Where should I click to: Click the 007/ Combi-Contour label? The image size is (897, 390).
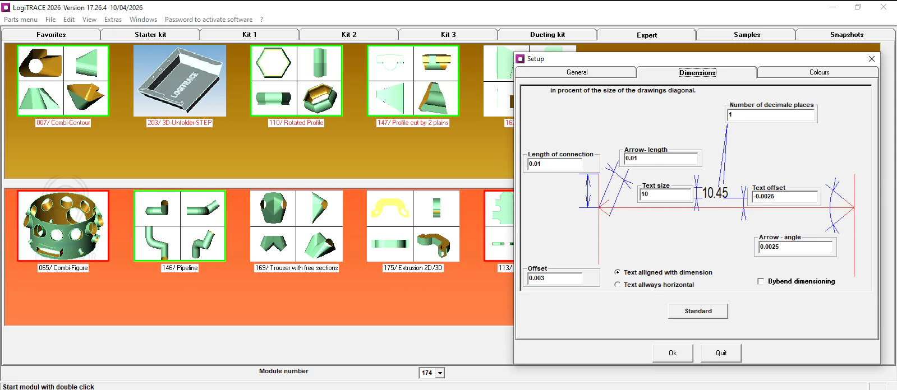point(63,123)
